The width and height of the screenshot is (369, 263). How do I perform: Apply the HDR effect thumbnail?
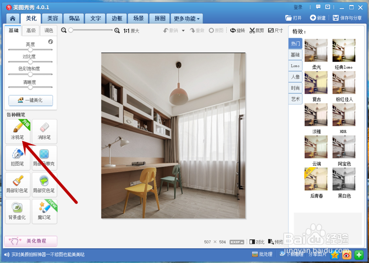click(x=344, y=115)
